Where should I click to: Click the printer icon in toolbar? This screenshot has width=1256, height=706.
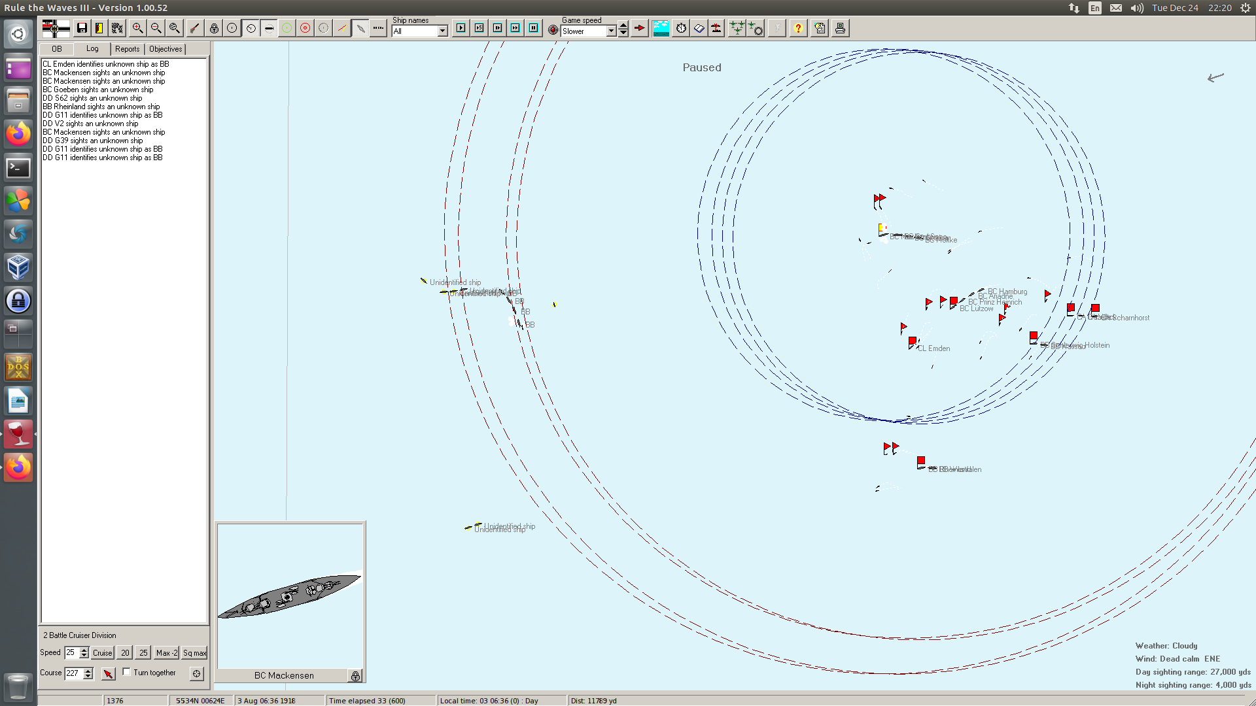point(840,28)
